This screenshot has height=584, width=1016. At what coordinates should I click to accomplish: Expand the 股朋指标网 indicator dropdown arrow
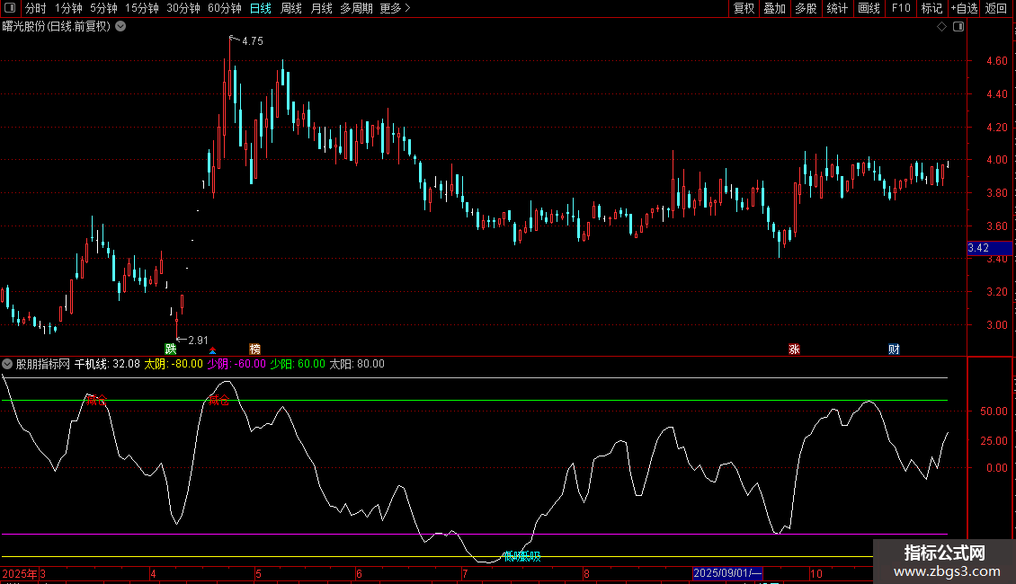point(8,364)
